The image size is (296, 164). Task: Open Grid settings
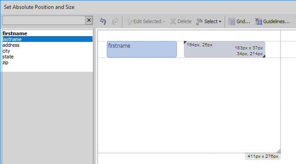(x=239, y=21)
